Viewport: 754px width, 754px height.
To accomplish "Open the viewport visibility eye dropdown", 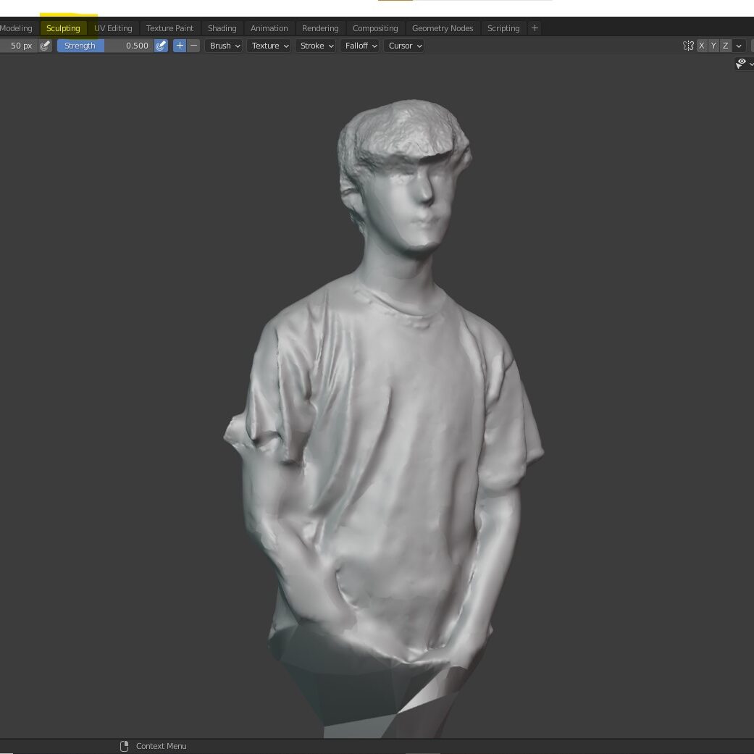I will coord(745,64).
